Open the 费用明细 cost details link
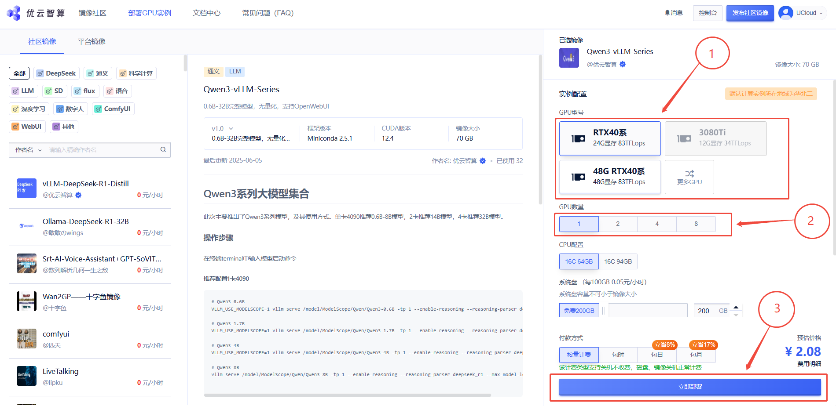Viewport: 836px width, 406px height. [809, 364]
